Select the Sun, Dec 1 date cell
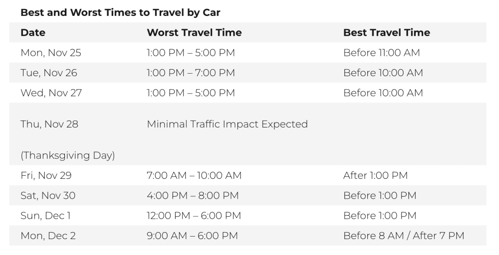 coord(45,216)
